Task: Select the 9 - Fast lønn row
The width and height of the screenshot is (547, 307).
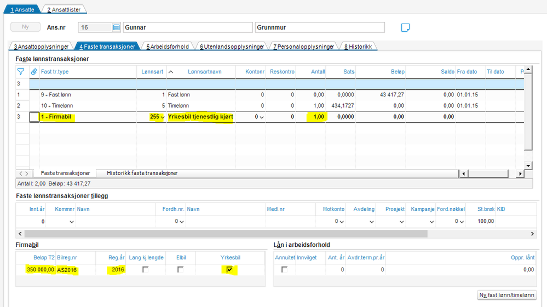Action: pos(269,95)
